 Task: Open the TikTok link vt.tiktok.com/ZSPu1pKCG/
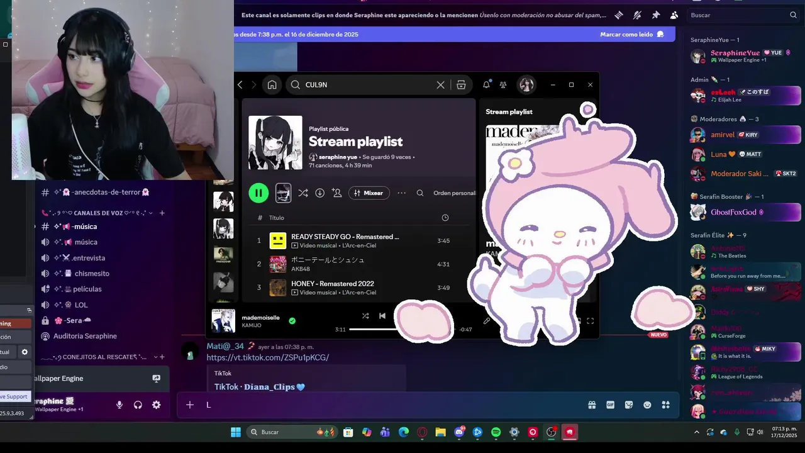268,357
